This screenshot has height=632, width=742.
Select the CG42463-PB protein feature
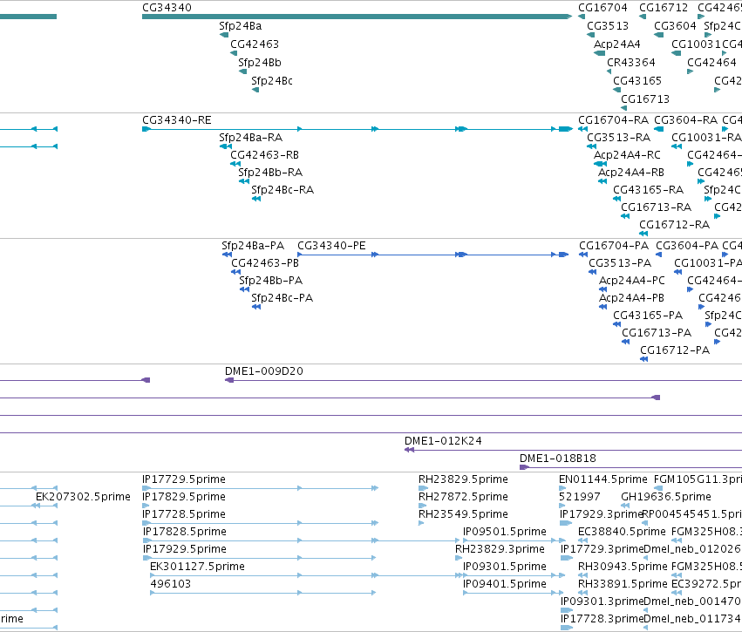pyautogui.click(x=235, y=273)
